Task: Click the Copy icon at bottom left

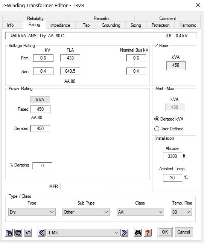Action: coord(9,232)
